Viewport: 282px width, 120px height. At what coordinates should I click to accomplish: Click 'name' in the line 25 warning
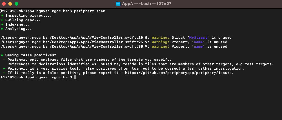198,42
